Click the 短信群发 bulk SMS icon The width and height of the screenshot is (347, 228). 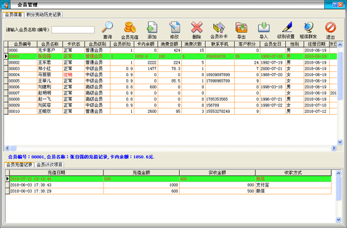click(x=309, y=27)
